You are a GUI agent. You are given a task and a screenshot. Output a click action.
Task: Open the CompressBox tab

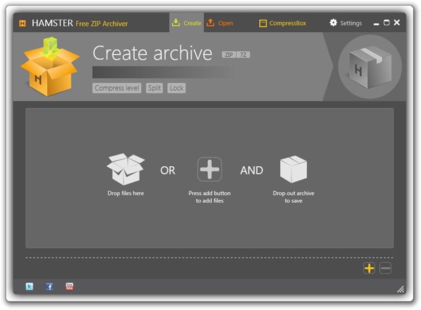(282, 24)
